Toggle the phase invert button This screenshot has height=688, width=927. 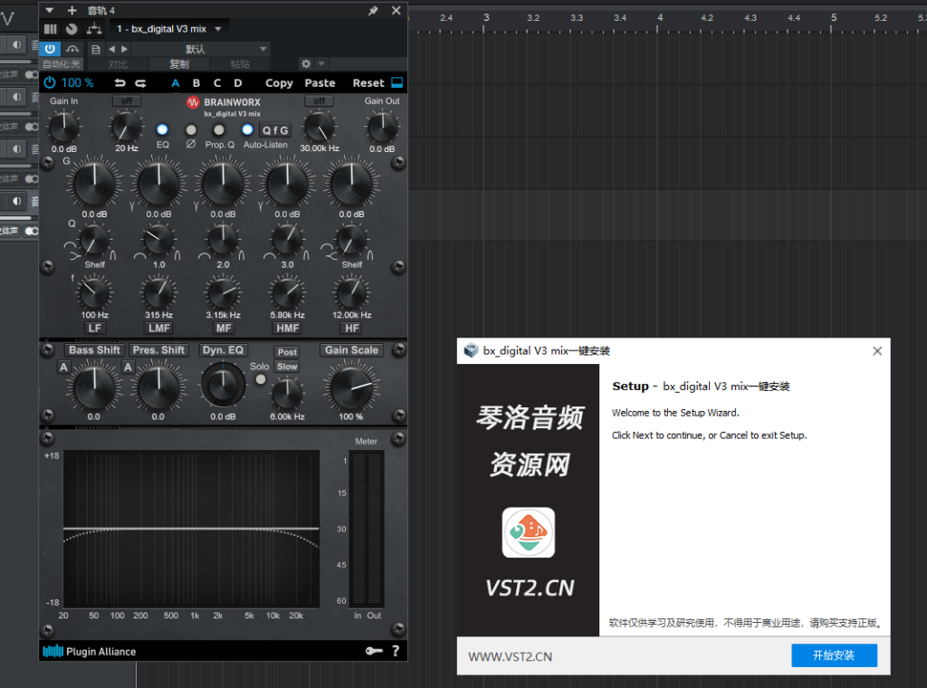[190, 129]
